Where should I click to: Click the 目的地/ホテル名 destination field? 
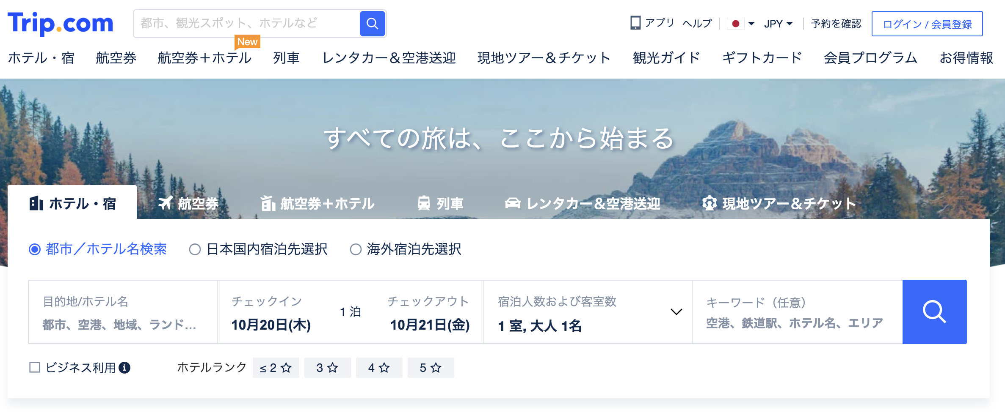pos(123,312)
